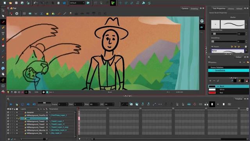250x141 pixels.
Task: Select the Marker brush preset
Action: (x=228, y=51)
